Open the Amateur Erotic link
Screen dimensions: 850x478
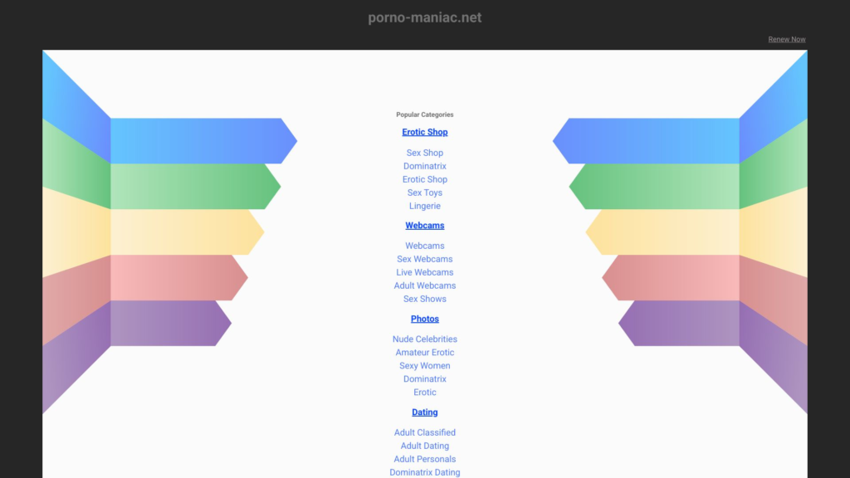point(424,353)
